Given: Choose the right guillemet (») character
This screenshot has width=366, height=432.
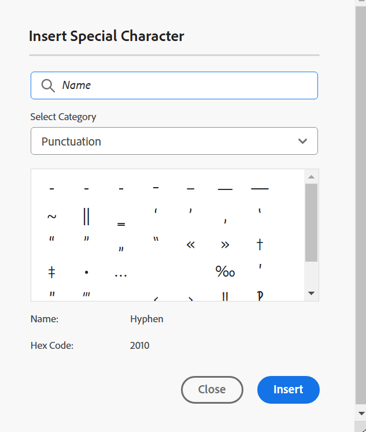Looking at the screenshot, I should click(x=225, y=244).
